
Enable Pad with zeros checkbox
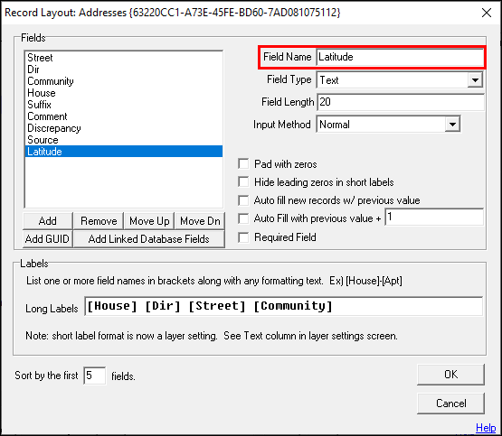coord(243,164)
